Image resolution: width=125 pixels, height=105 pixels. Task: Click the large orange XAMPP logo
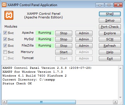(9, 15)
